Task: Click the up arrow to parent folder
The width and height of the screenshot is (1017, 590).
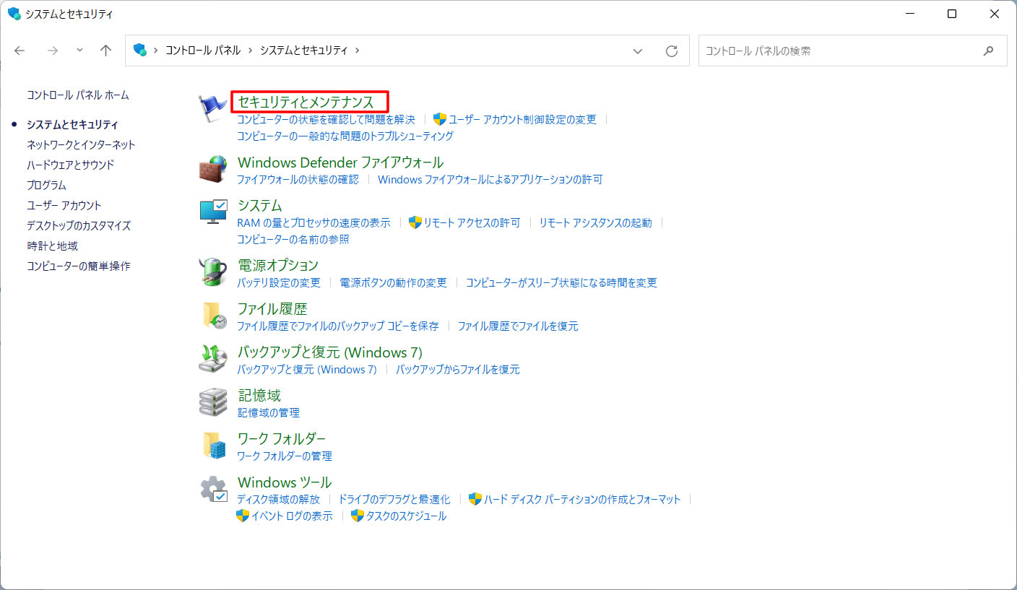Action: tap(106, 51)
